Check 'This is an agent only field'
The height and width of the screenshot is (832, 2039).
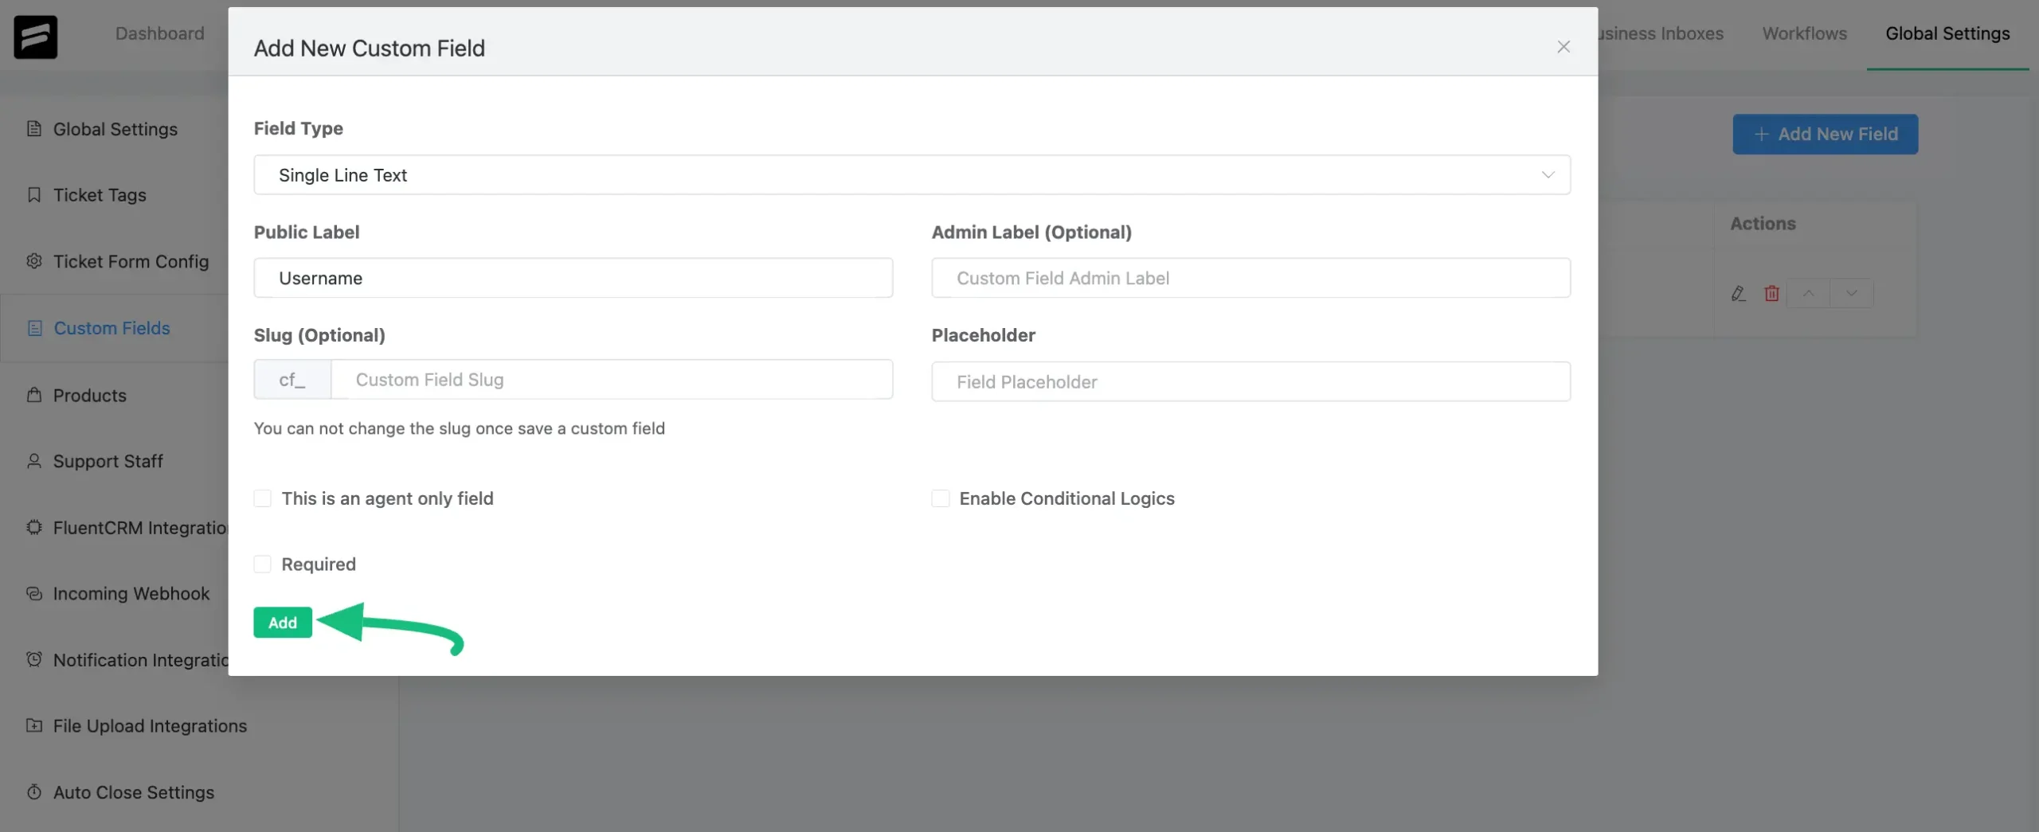tap(263, 498)
